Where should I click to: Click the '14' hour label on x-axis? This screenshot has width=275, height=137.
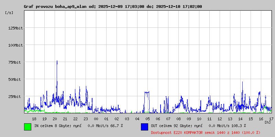click(x=240, y=119)
